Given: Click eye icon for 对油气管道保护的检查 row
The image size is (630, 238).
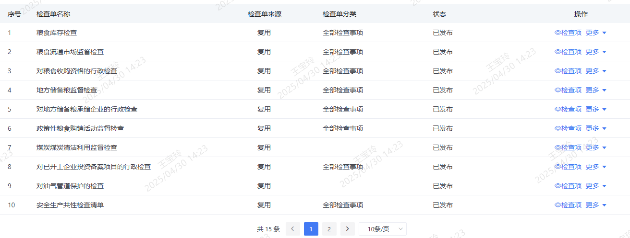Looking at the screenshot, I should [557, 186].
